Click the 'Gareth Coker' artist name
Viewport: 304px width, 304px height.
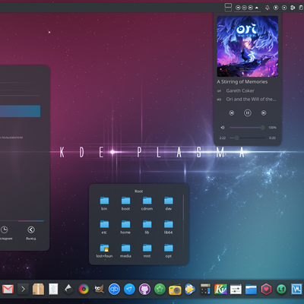point(240,90)
